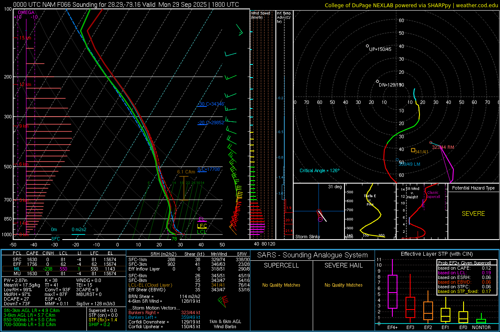The image size is (500, 332).
Task: Click the Classic Supercell label
Action: click(433, 195)
